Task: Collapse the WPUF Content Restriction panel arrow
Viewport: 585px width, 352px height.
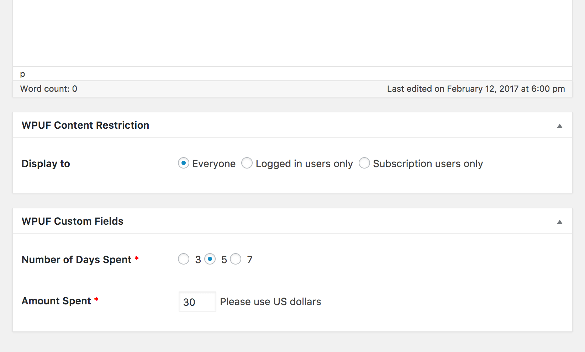Action: pyautogui.click(x=560, y=126)
